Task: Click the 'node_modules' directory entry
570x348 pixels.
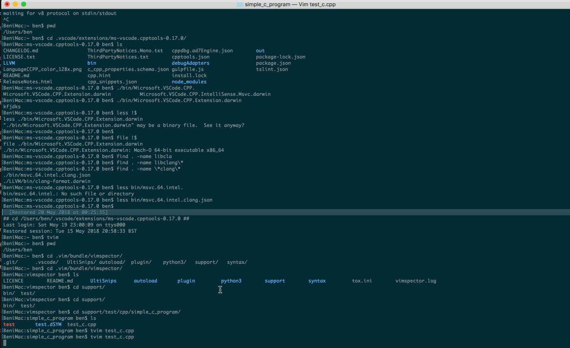Action: point(189,82)
